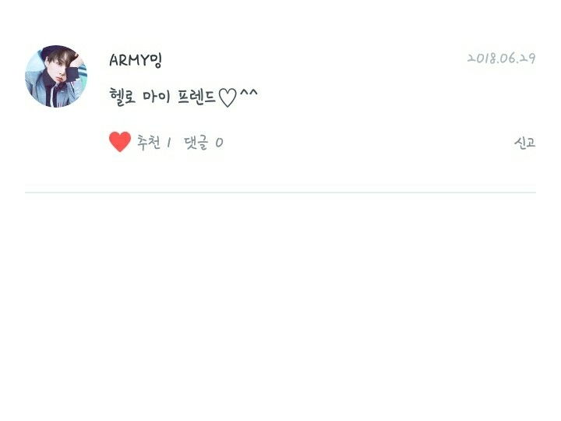Click the word 헬로 in comment

coord(122,97)
